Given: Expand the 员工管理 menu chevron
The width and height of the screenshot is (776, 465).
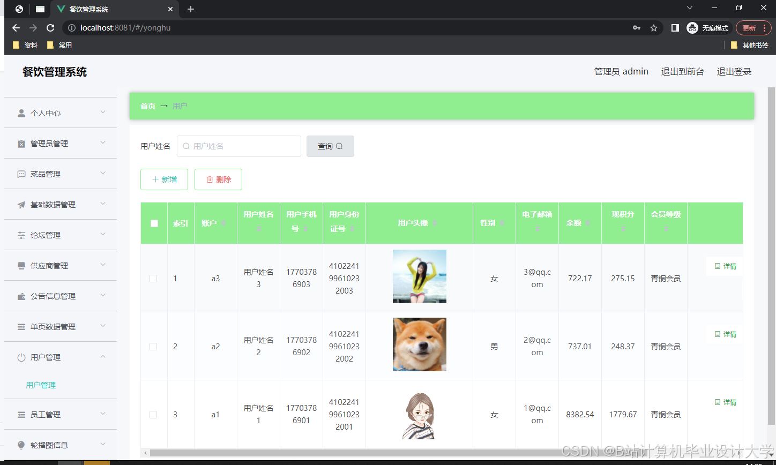Looking at the screenshot, I should [x=103, y=414].
